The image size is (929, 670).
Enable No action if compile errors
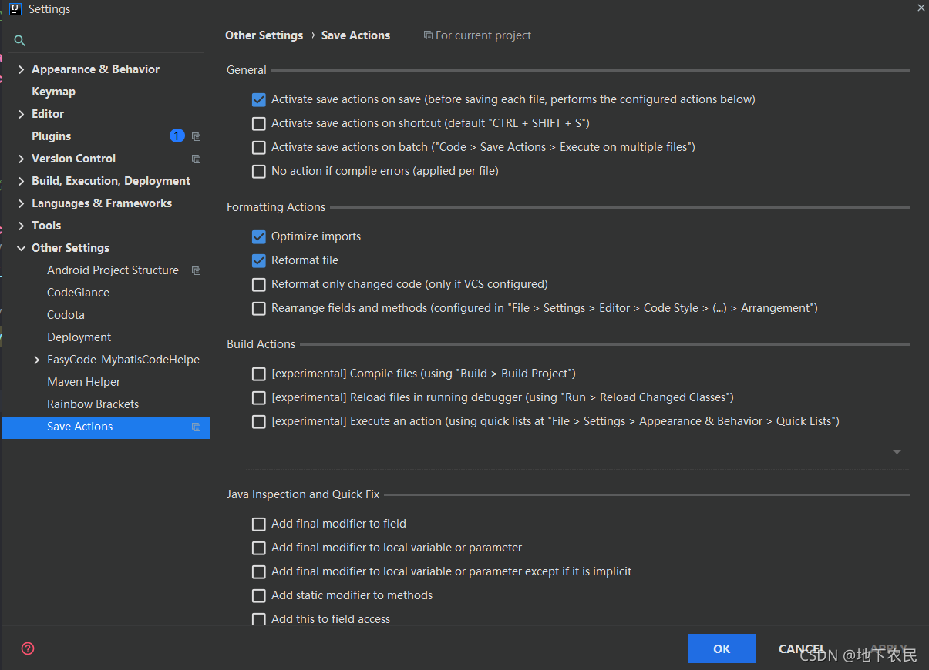tap(259, 172)
